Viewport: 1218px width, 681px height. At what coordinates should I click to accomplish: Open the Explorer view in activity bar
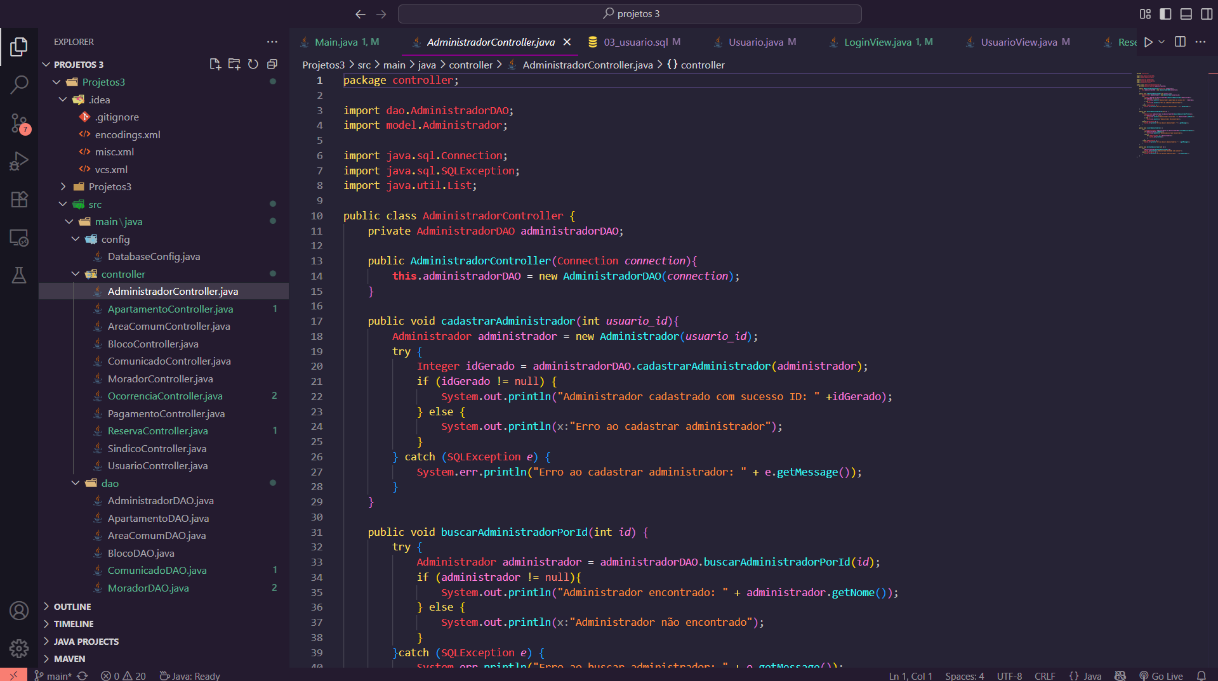pyautogui.click(x=19, y=46)
